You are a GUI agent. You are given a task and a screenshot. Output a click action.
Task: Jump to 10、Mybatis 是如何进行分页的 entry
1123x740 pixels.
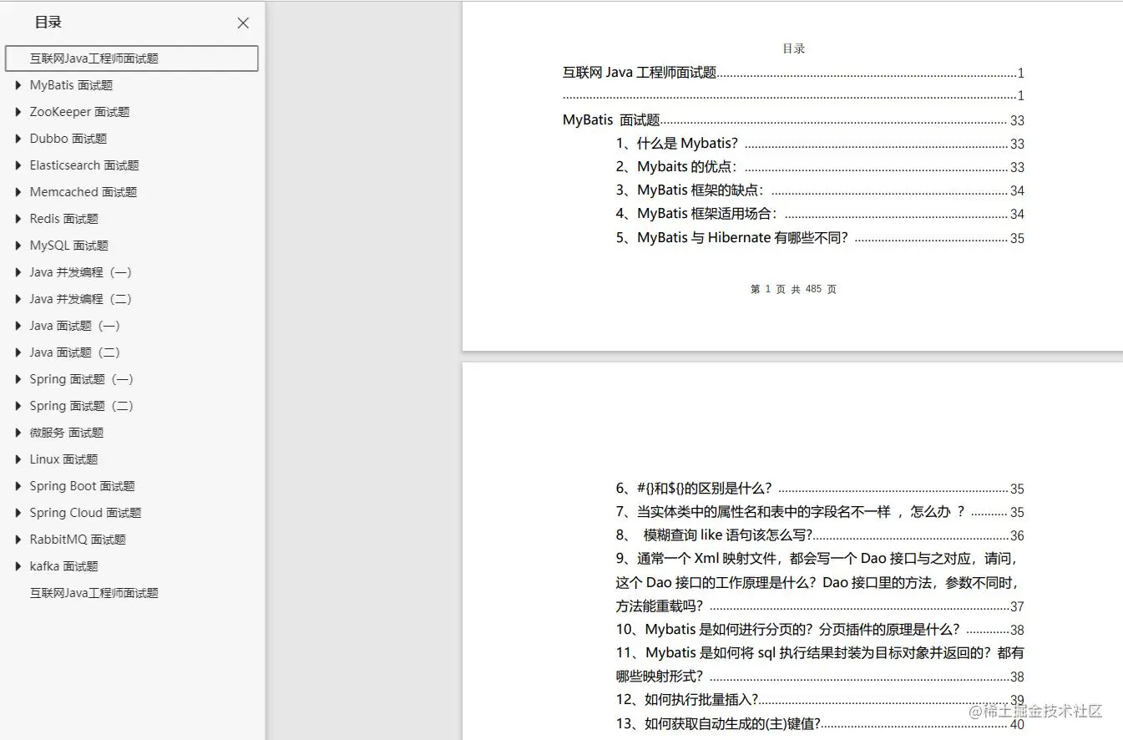[x=820, y=630]
